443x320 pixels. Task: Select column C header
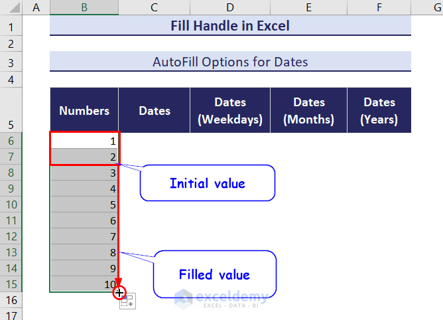pos(154,7)
